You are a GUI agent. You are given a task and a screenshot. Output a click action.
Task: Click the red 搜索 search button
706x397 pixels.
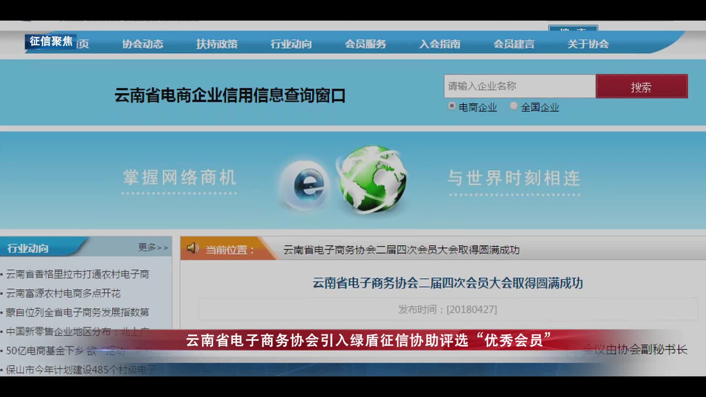(x=641, y=86)
